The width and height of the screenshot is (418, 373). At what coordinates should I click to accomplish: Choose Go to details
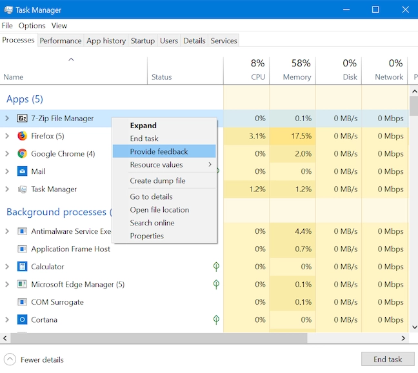click(164, 196)
